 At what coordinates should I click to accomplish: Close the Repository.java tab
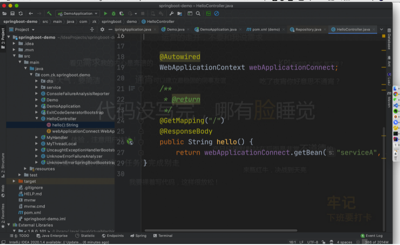point(325,29)
